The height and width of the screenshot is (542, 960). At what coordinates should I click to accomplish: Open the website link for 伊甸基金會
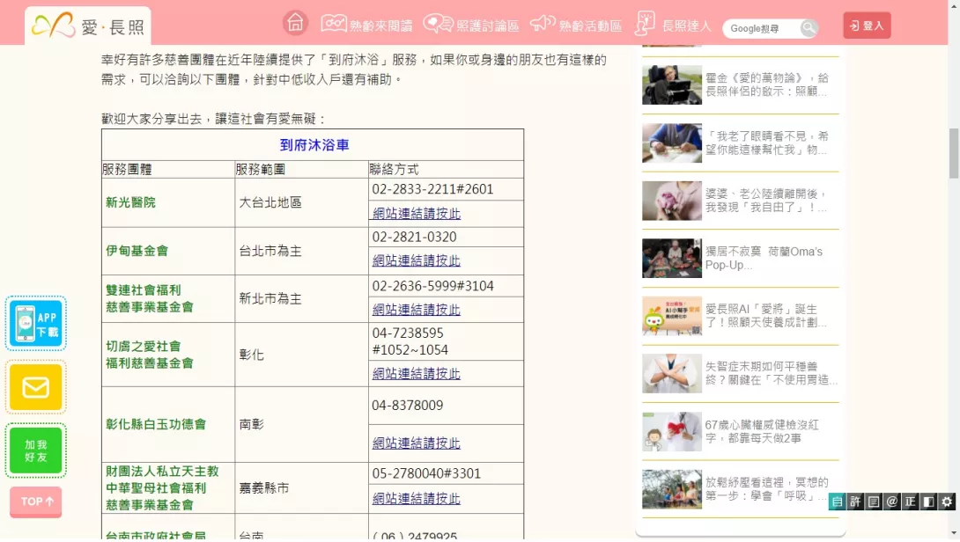(x=417, y=260)
